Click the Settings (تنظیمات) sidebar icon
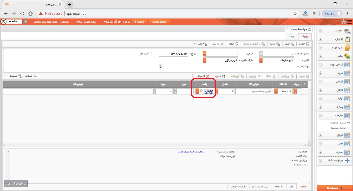This screenshot has width=353, height=191. tap(347, 31)
